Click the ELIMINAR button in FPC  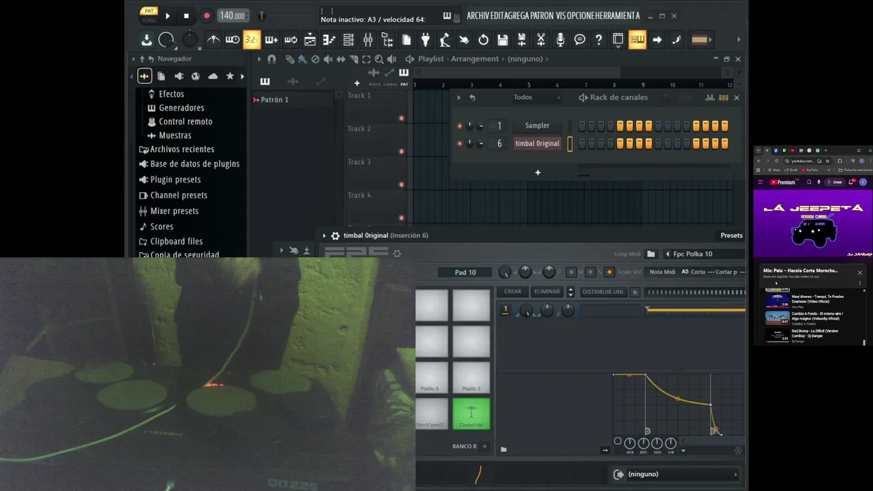(x=547, y=292)
